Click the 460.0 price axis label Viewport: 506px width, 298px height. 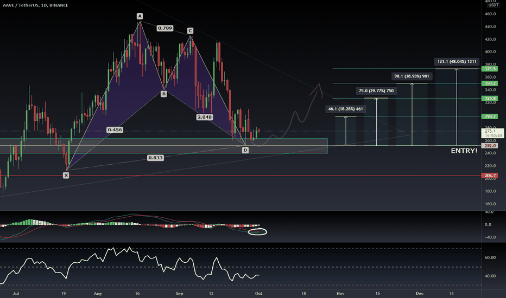click(490, 14)
